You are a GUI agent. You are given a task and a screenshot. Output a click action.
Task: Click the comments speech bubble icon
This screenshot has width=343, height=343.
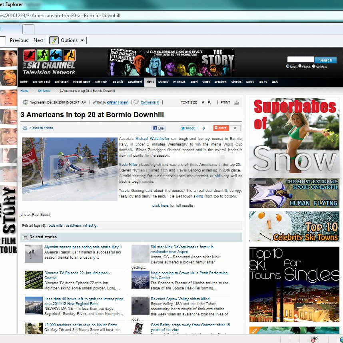point(136,102)
